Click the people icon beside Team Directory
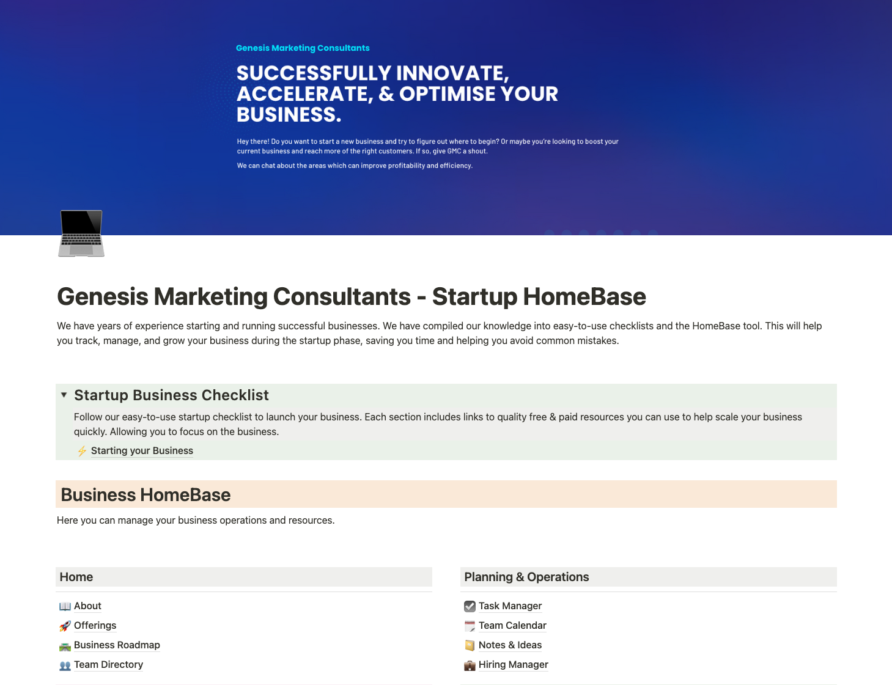 65,665
